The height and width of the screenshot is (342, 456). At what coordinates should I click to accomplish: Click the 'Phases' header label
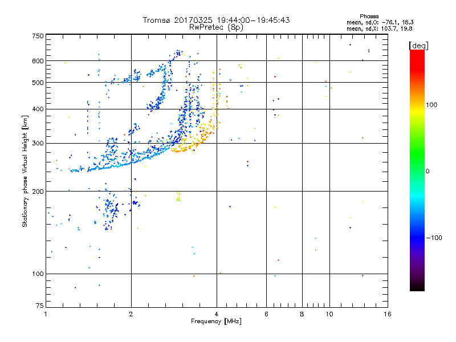[369, 17]
